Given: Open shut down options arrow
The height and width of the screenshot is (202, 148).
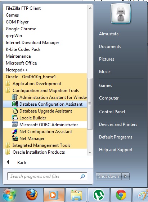Looking at the screenshot, I should coord(125,176).
